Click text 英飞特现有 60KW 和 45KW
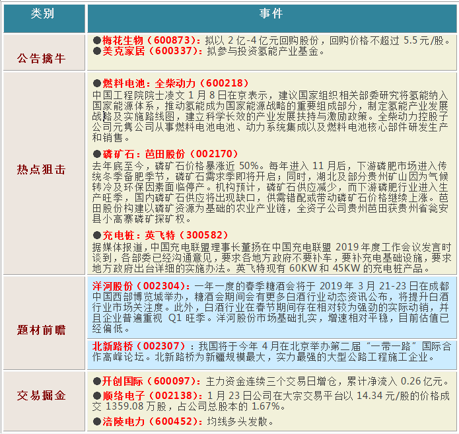The image size is (459, 434). [298, 268]
